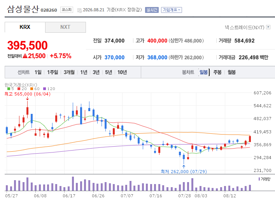
Task: Click the trading value 226,498 백만
Action: point(254,57)
